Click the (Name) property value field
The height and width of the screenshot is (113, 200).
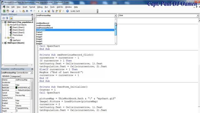point(22,80)
